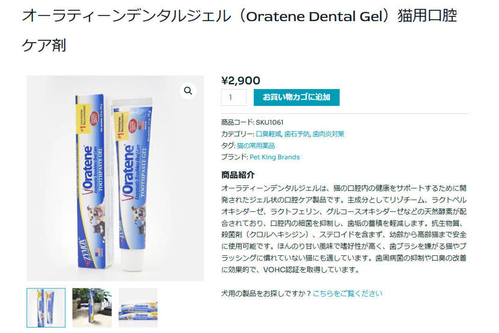Click the quantity input field
This screenshot has height=333, width=499.
pyautogui.click(x=234, y=98)
